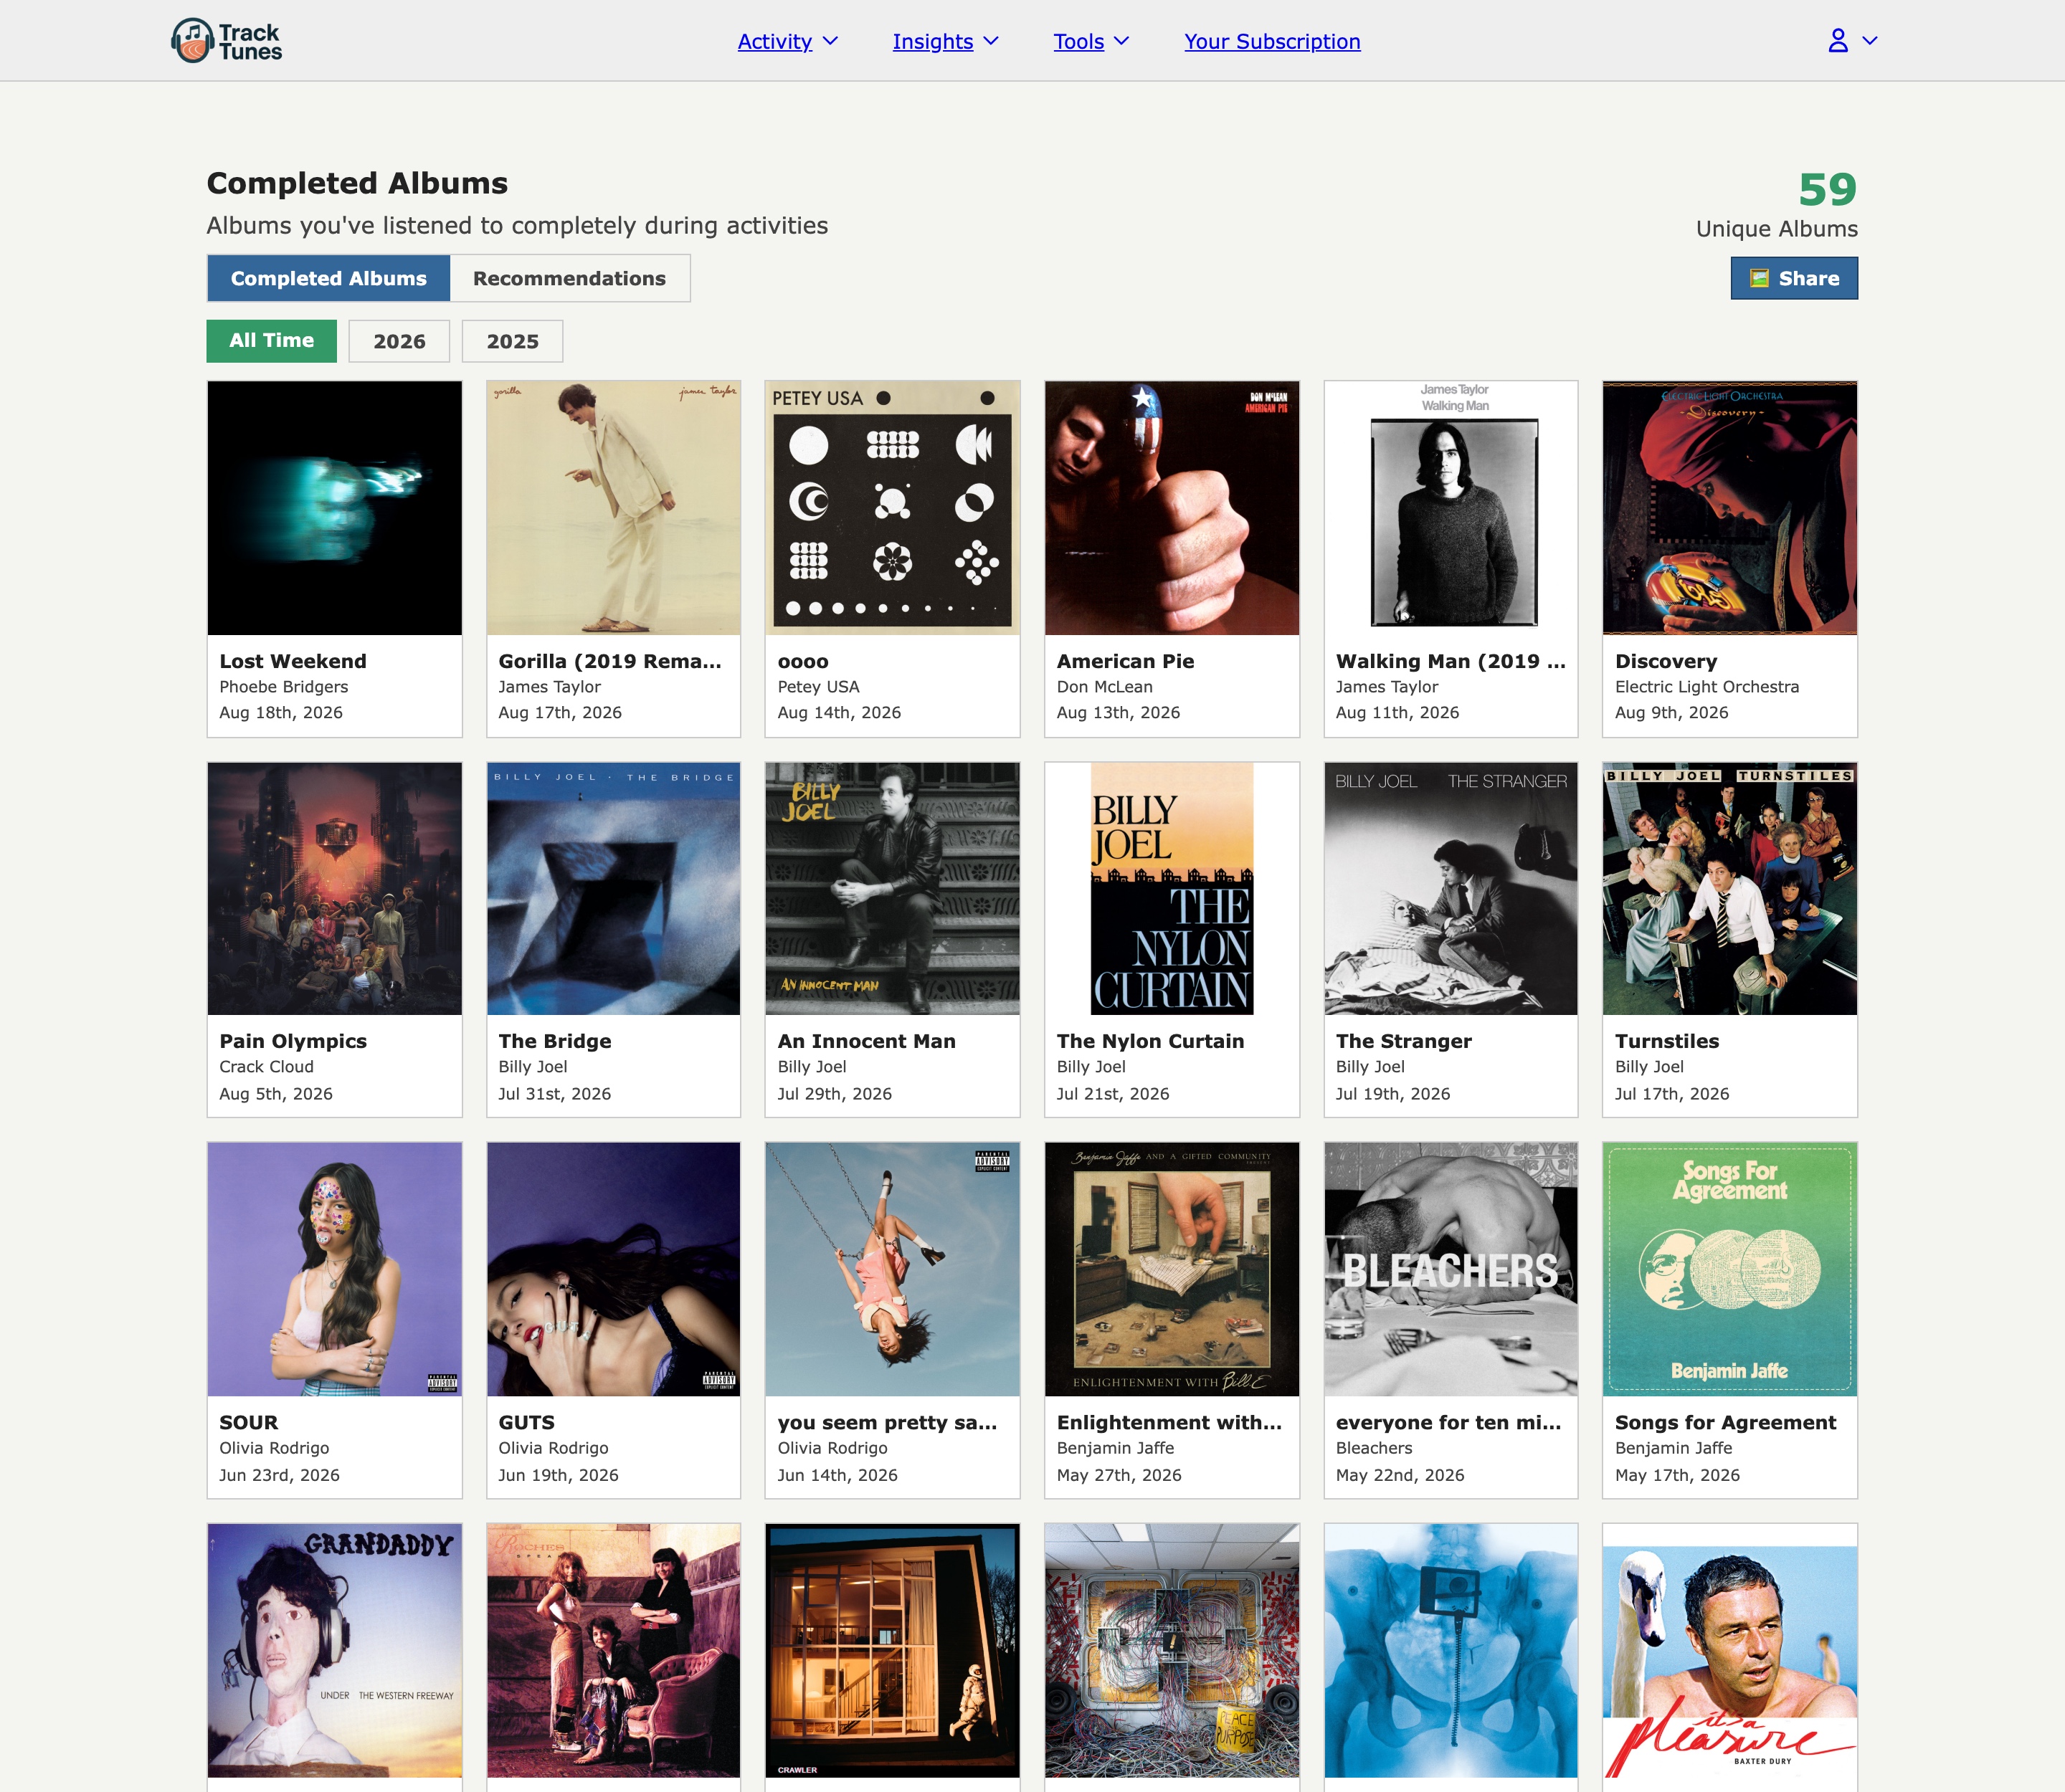The width and height of the screenshot is (2065, 1792).
Task: Click the Share button picture icon
Action: click(x=1759, y=278)
